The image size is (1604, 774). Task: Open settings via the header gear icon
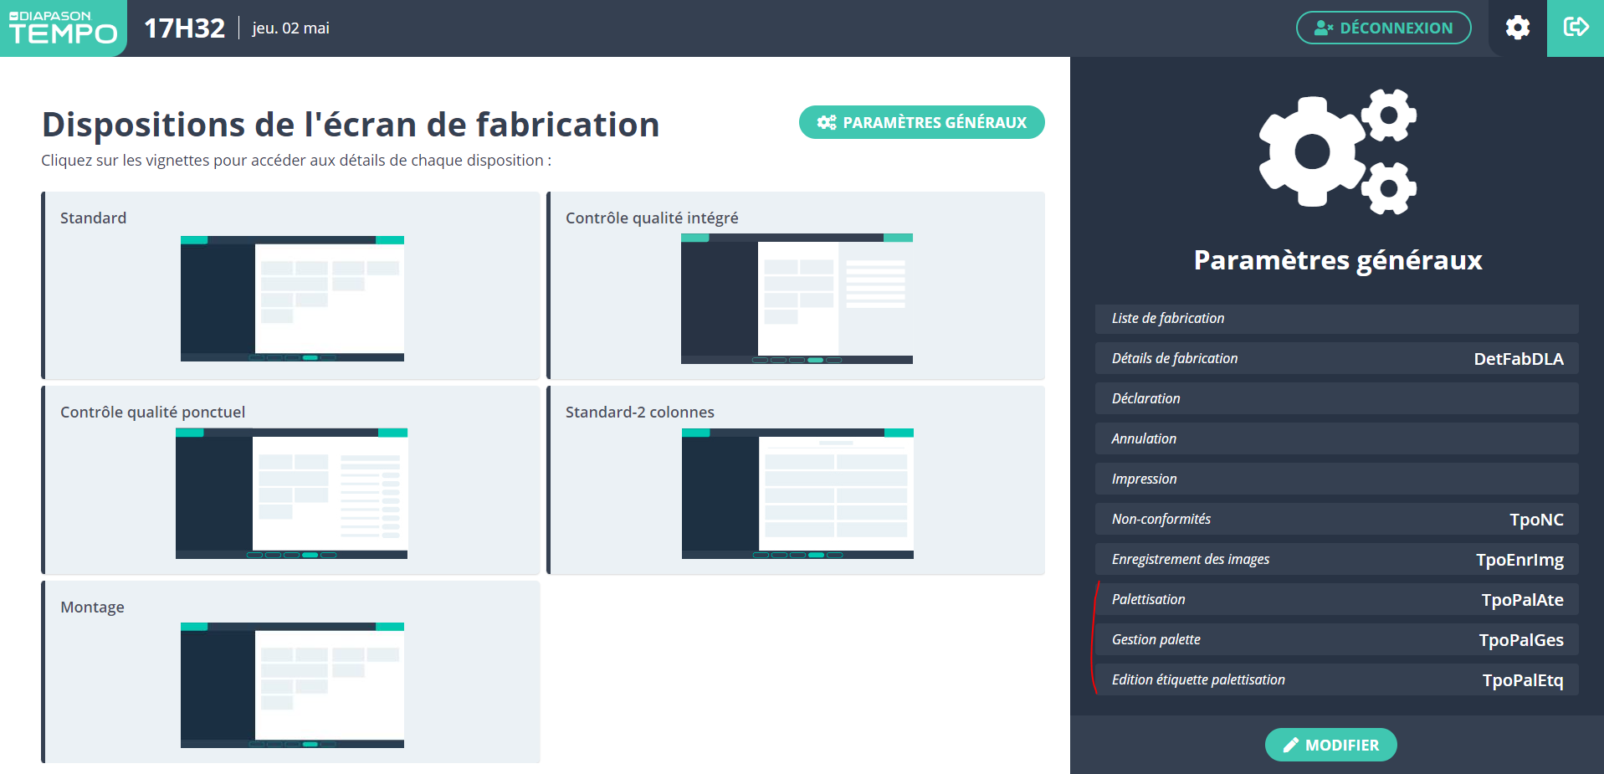pos(1517,28)
